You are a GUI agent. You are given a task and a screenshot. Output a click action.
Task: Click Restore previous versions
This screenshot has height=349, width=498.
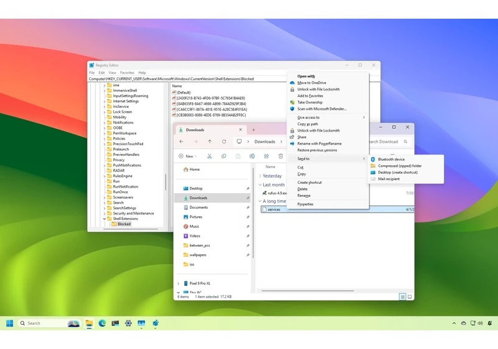[x=328, y=150]
